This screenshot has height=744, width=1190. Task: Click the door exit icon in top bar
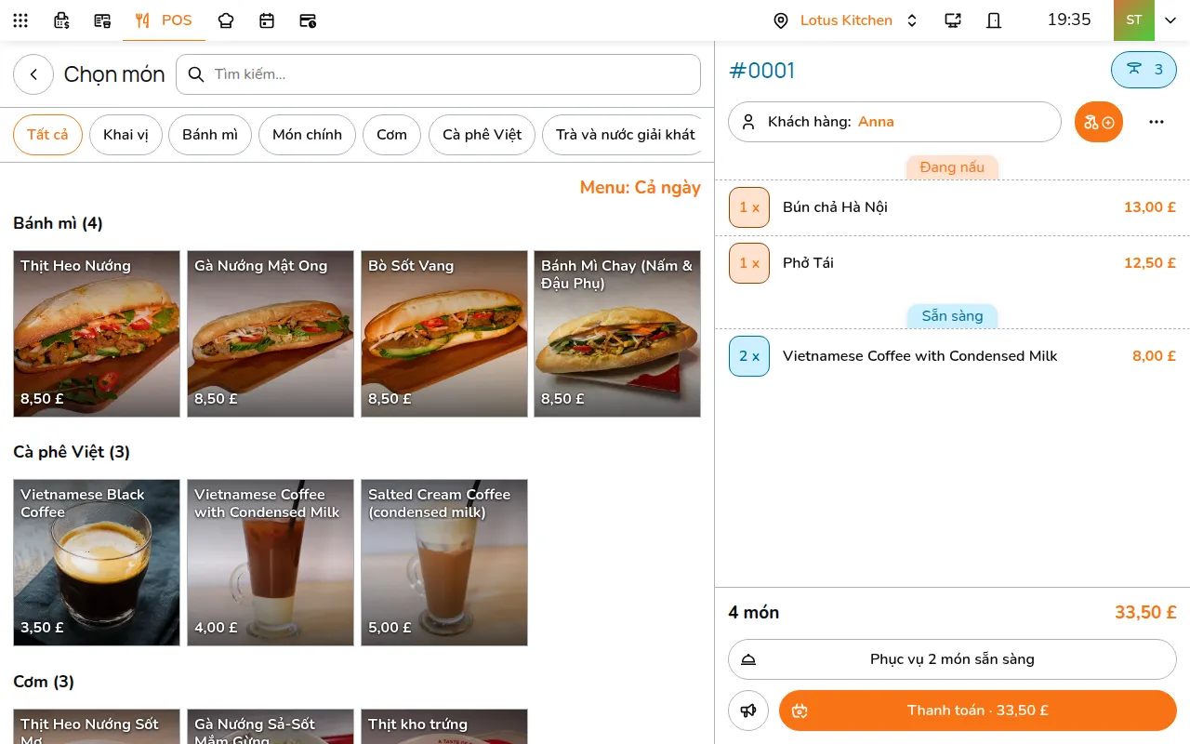click(994, 20)
